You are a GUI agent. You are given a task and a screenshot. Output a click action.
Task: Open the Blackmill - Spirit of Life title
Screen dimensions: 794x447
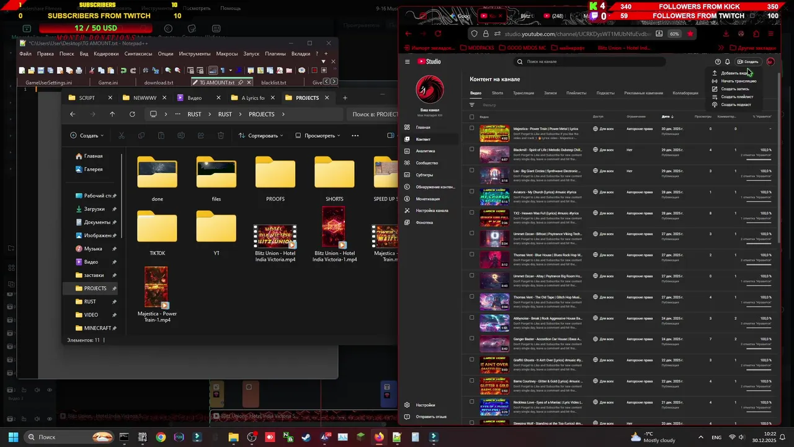(547, 150)
